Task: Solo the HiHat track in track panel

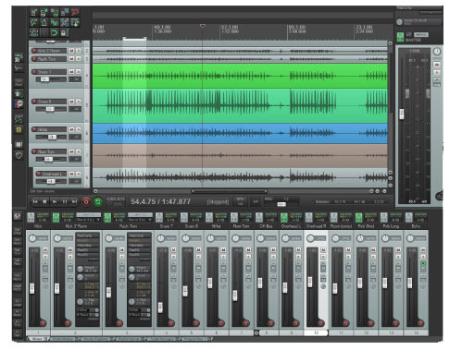Action: click(x=79, y=129)
